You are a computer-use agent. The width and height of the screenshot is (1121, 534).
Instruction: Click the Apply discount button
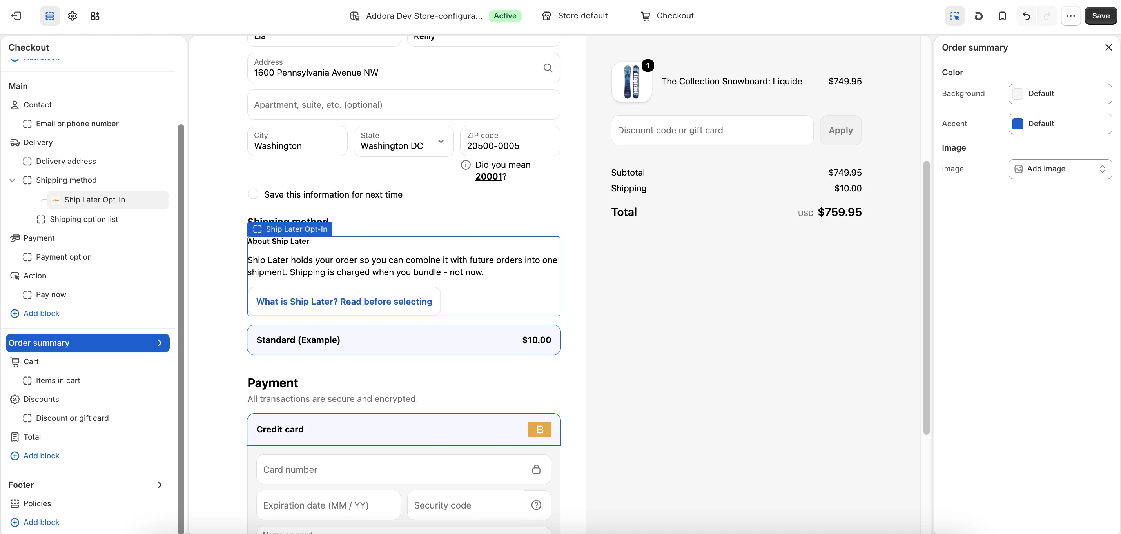[840, 130]
